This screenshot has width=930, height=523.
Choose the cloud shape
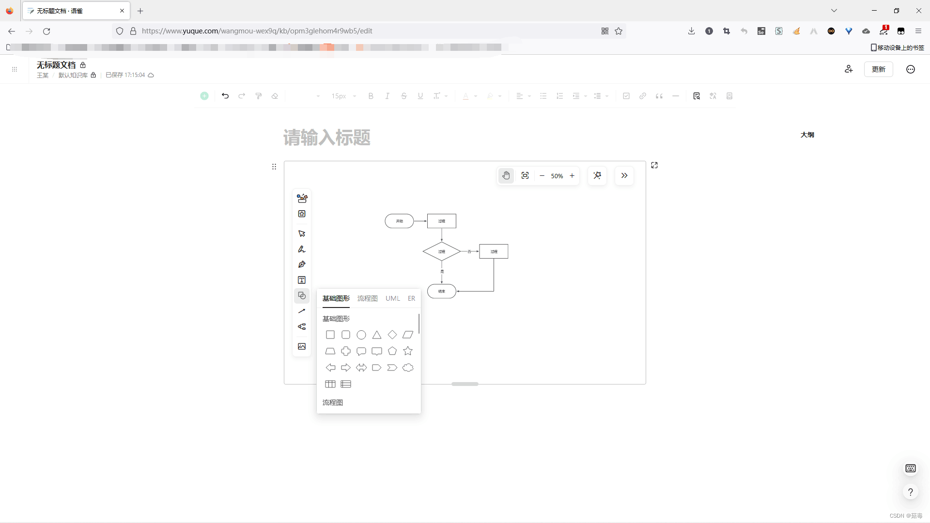pyautogui.click(x=408, y=368)
